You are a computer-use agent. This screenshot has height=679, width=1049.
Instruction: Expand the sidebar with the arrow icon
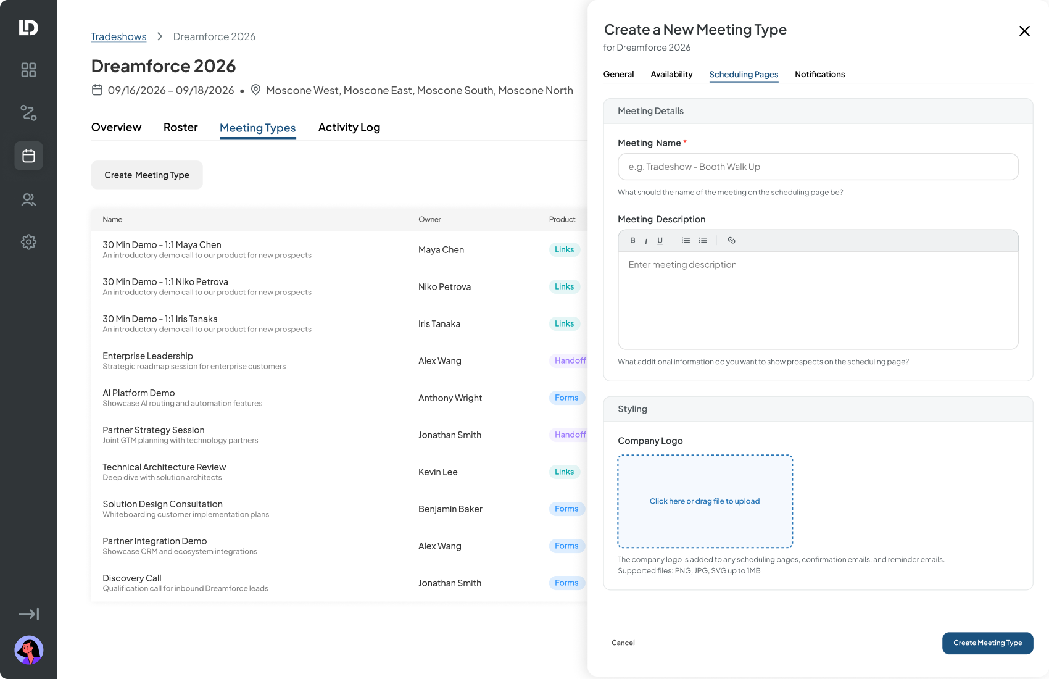(x=28, y=614)
